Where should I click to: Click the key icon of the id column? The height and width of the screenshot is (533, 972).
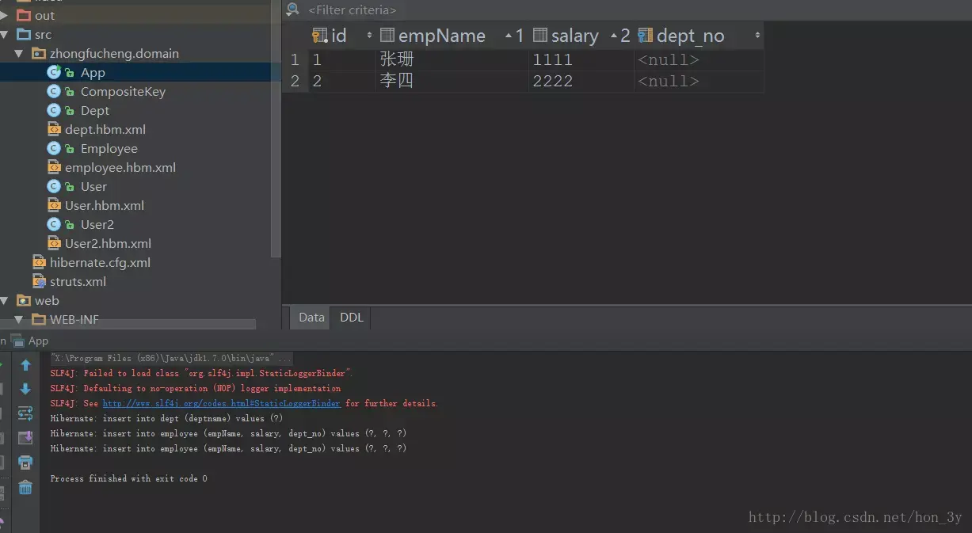point(319,35)
